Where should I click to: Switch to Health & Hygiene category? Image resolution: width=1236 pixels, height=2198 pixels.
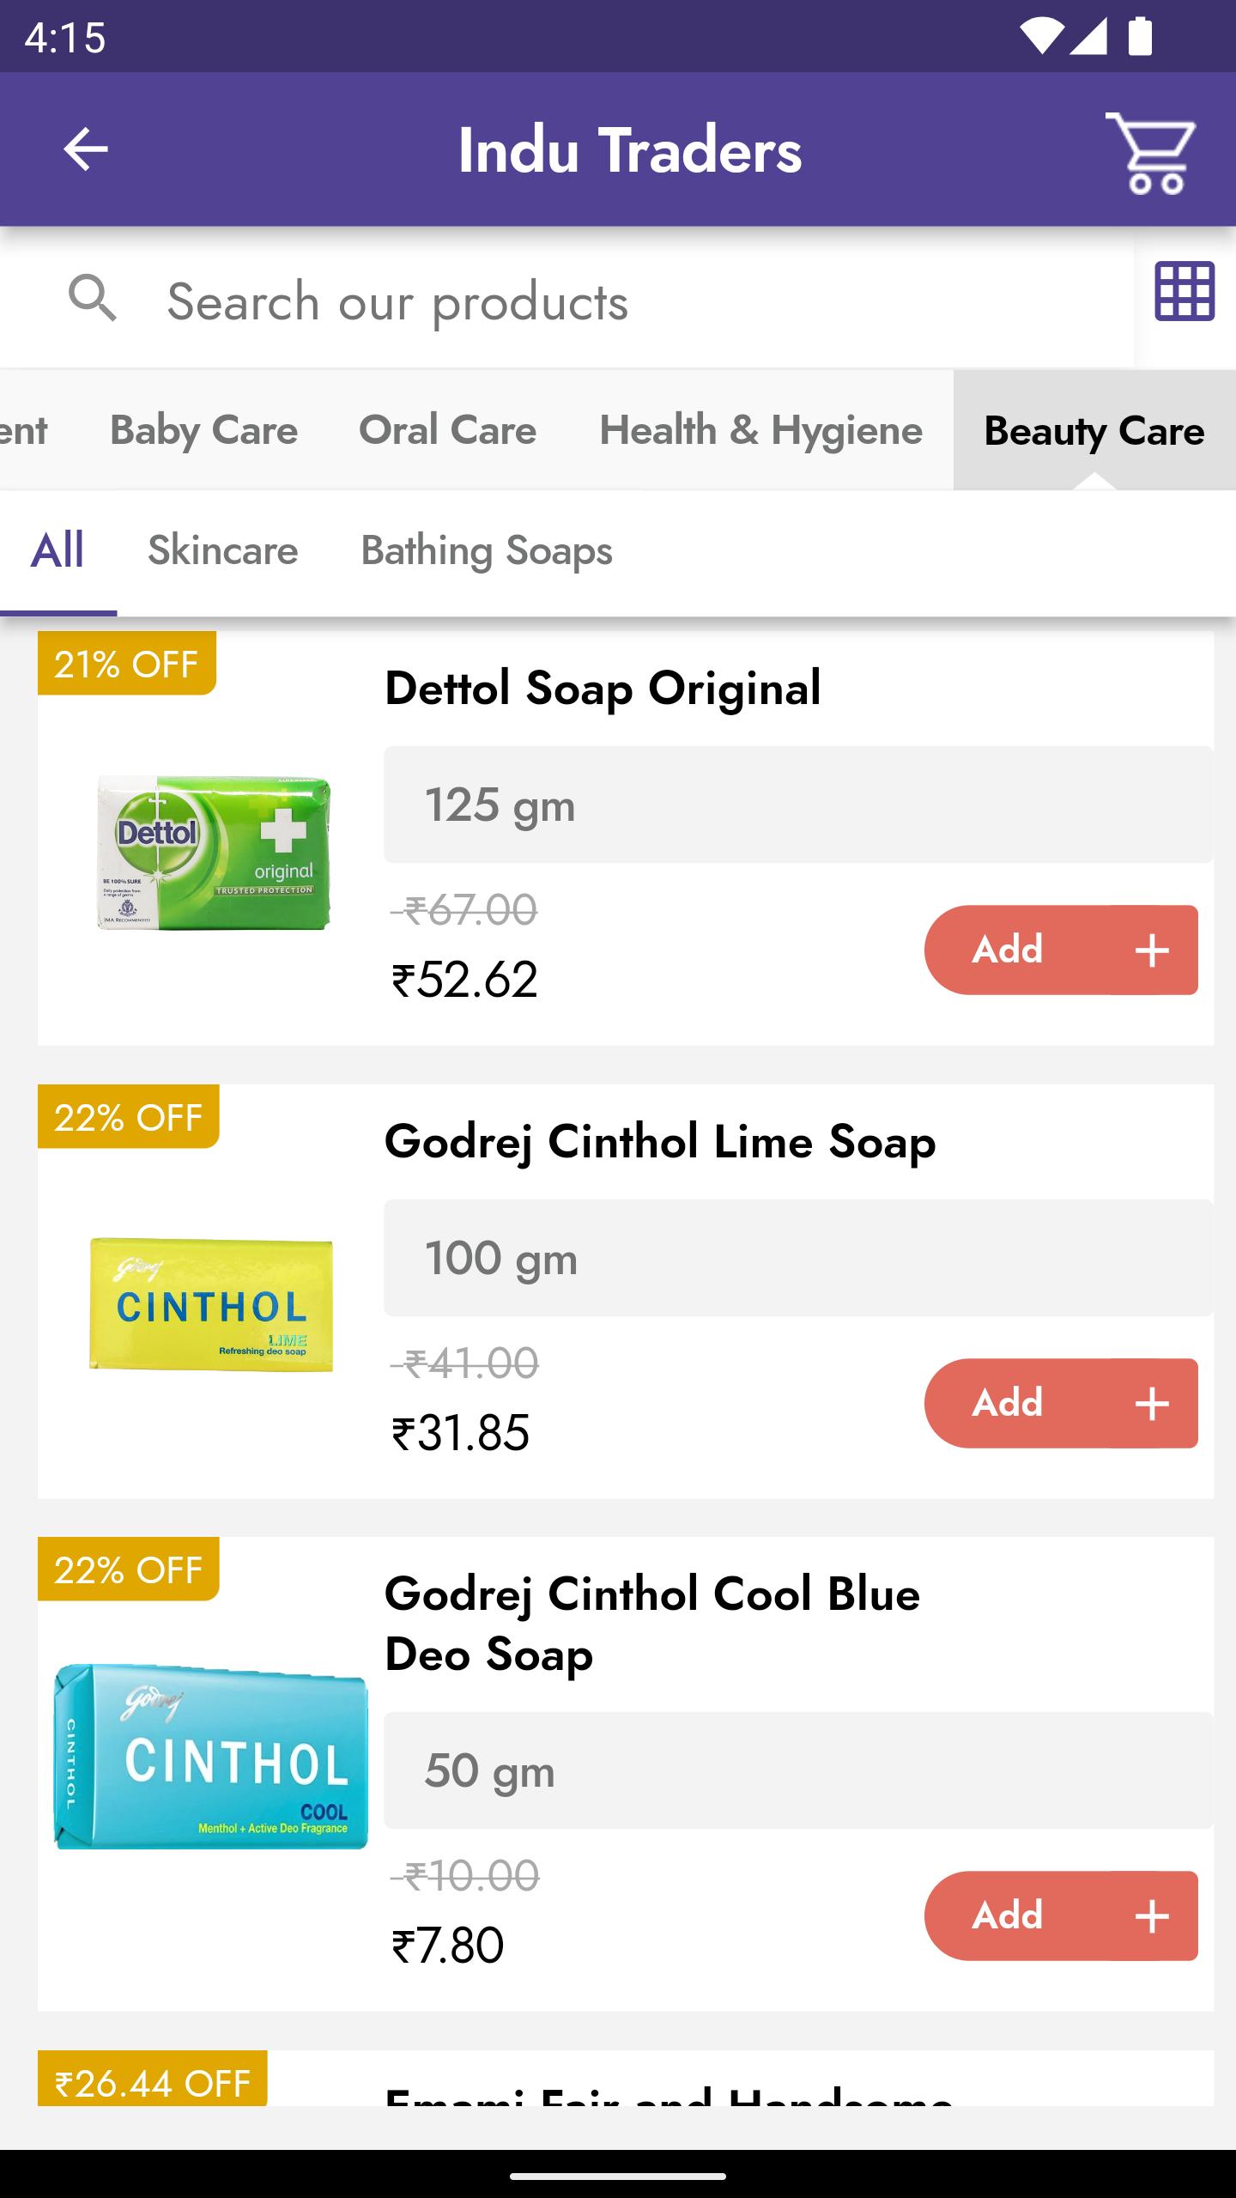click(760, 430)
